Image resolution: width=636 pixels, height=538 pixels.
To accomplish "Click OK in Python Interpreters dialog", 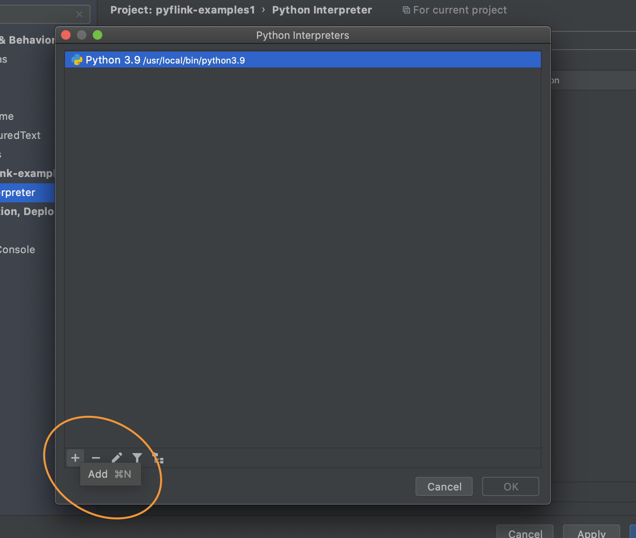I will 511,486.
